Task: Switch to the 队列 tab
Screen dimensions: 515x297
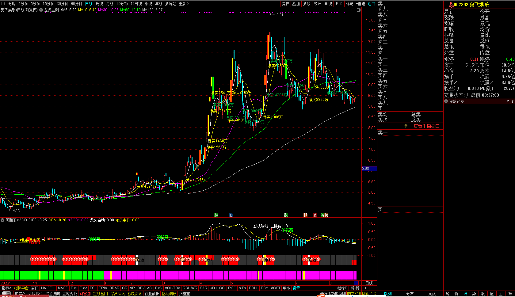Action: pyautogui.click(x=388, y=294)
